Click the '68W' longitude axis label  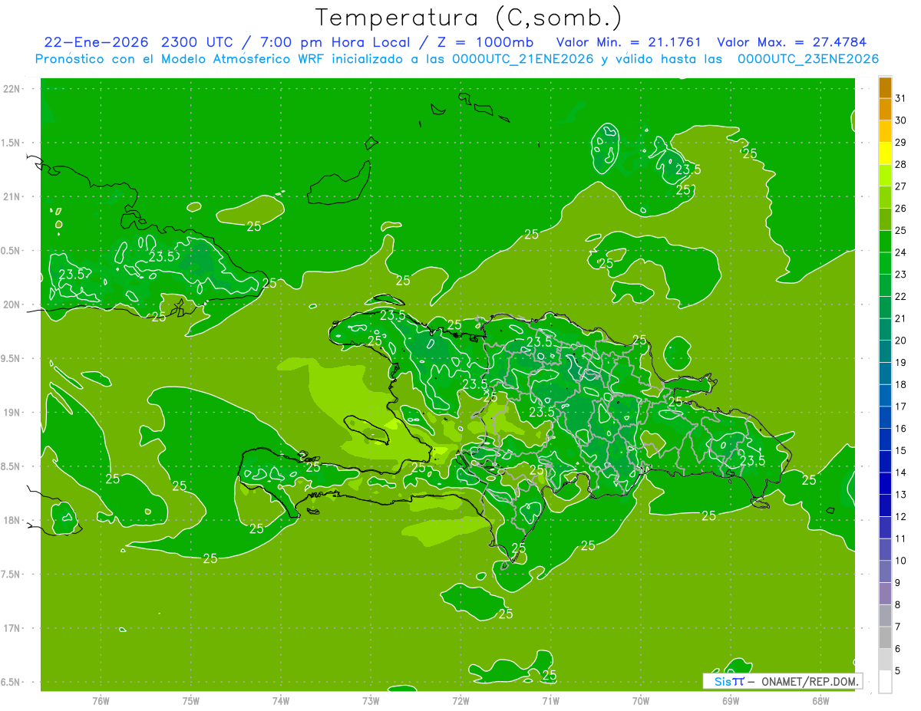pyautogui.click(x=820, y=701)
